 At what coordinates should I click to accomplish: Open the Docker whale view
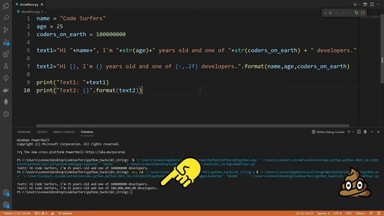[6, 90]
